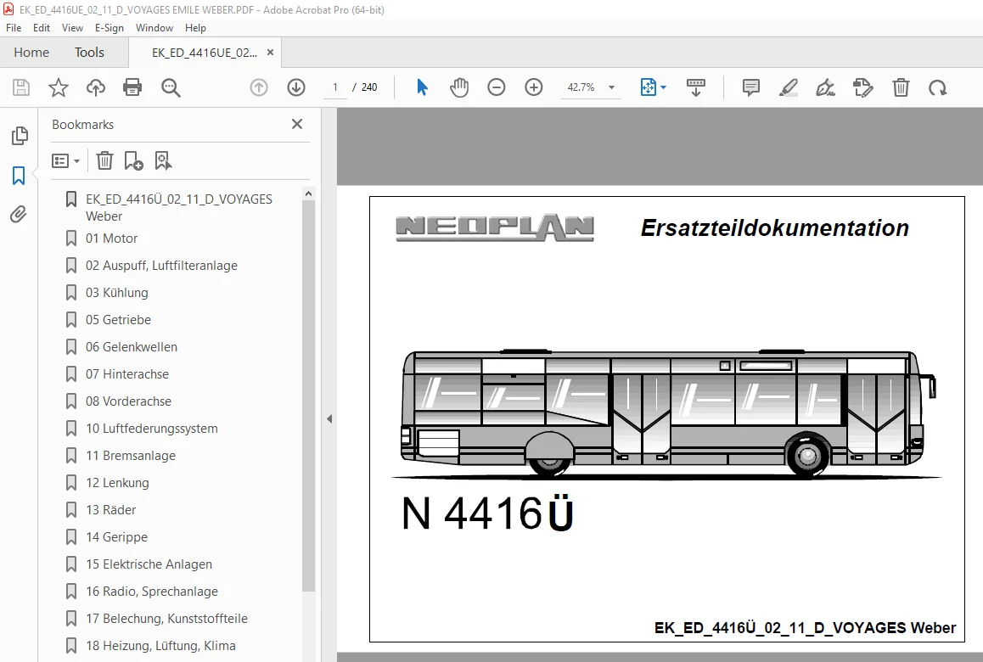Jump to bookmark 05 Getriebe
The image size is (983, 662).
[x=119, y=320]
